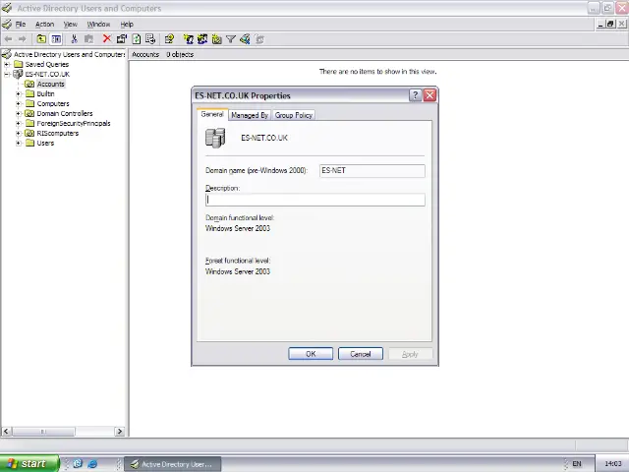This screenshot has width=629, height=472.
Task: Click the greyed Apply button
Action: [x=410, y=354]
